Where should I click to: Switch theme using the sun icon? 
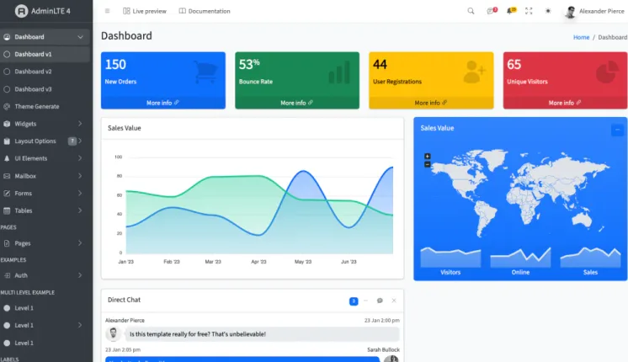pos(548,11)
